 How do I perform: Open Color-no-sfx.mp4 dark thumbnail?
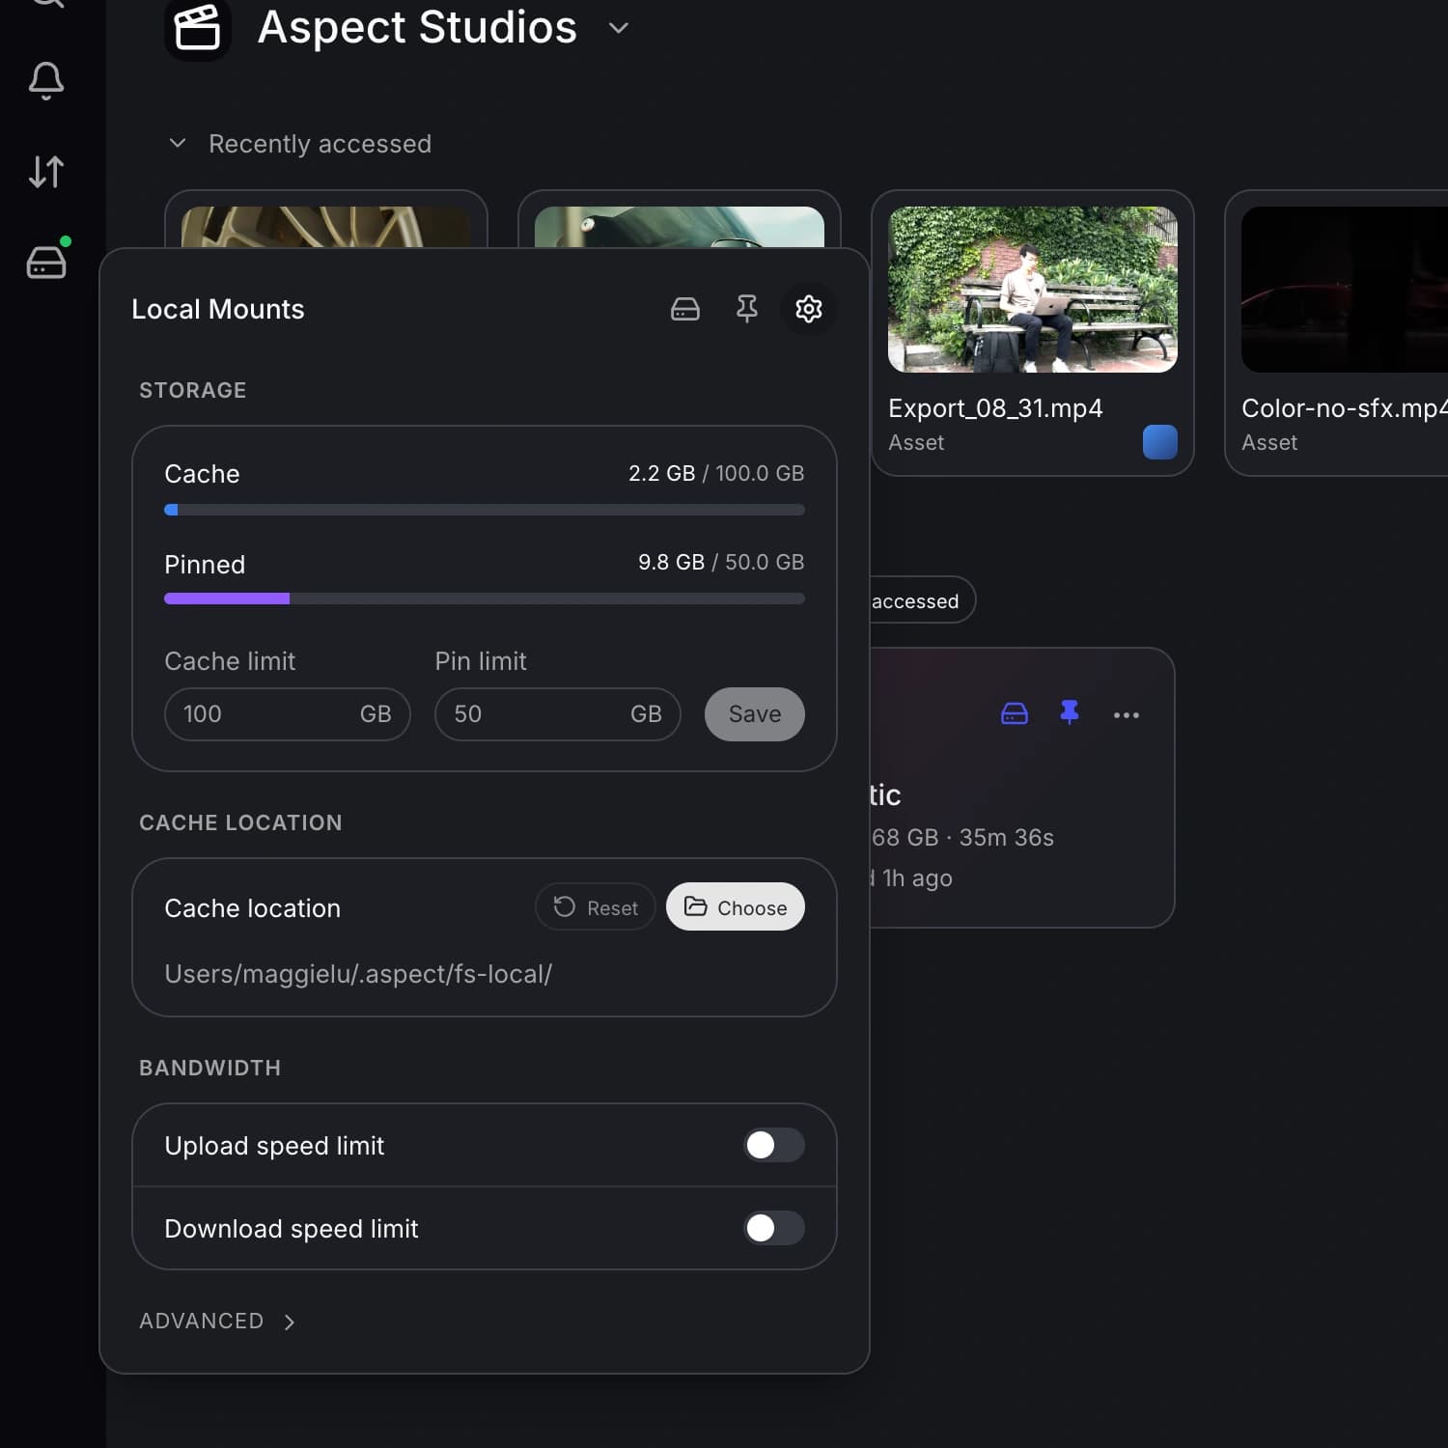point(1345,290)
